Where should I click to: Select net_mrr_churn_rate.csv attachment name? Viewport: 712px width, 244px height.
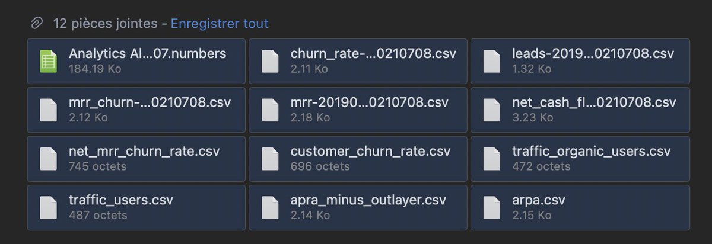point(144,151)
